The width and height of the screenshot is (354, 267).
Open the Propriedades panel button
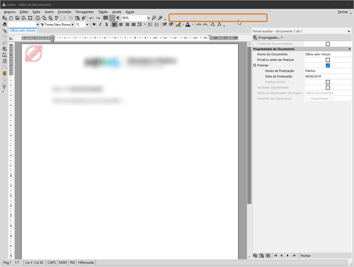point(268,38)
